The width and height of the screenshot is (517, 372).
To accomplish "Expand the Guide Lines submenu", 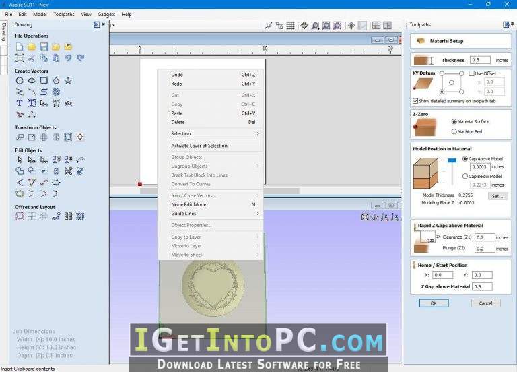I will pyautogui.click(x=210, y=214).
